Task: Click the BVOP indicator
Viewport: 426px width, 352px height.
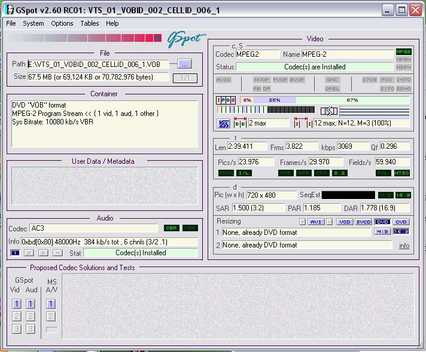Action: coord(297,79)
